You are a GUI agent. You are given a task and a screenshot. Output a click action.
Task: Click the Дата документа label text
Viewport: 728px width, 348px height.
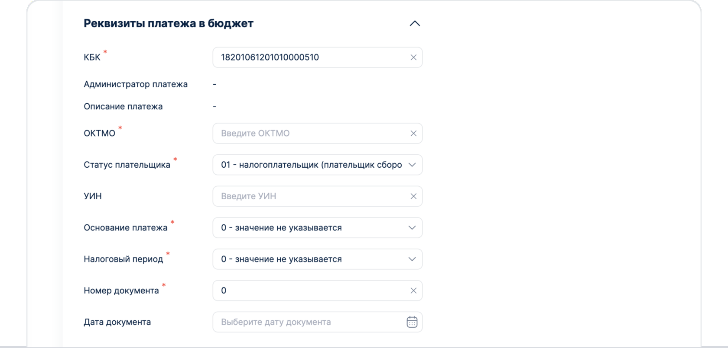(x=117, y=322)
